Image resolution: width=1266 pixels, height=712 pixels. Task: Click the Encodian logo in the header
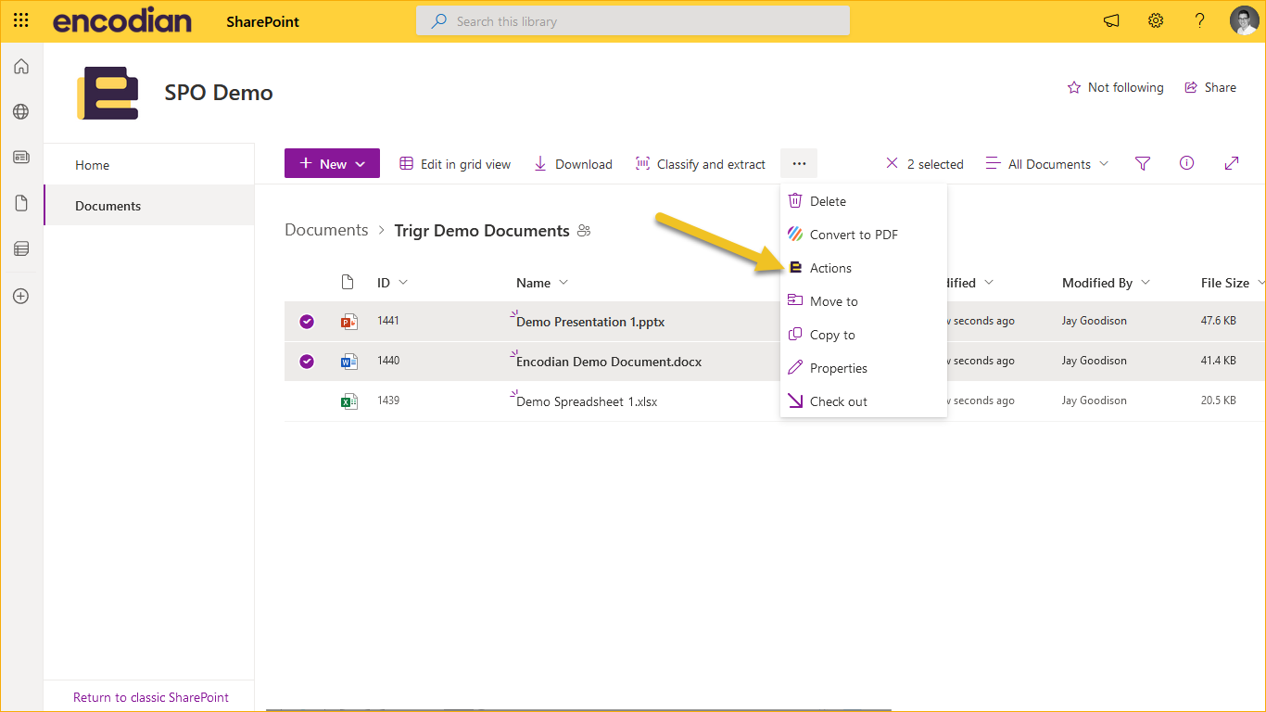[121, 21]
